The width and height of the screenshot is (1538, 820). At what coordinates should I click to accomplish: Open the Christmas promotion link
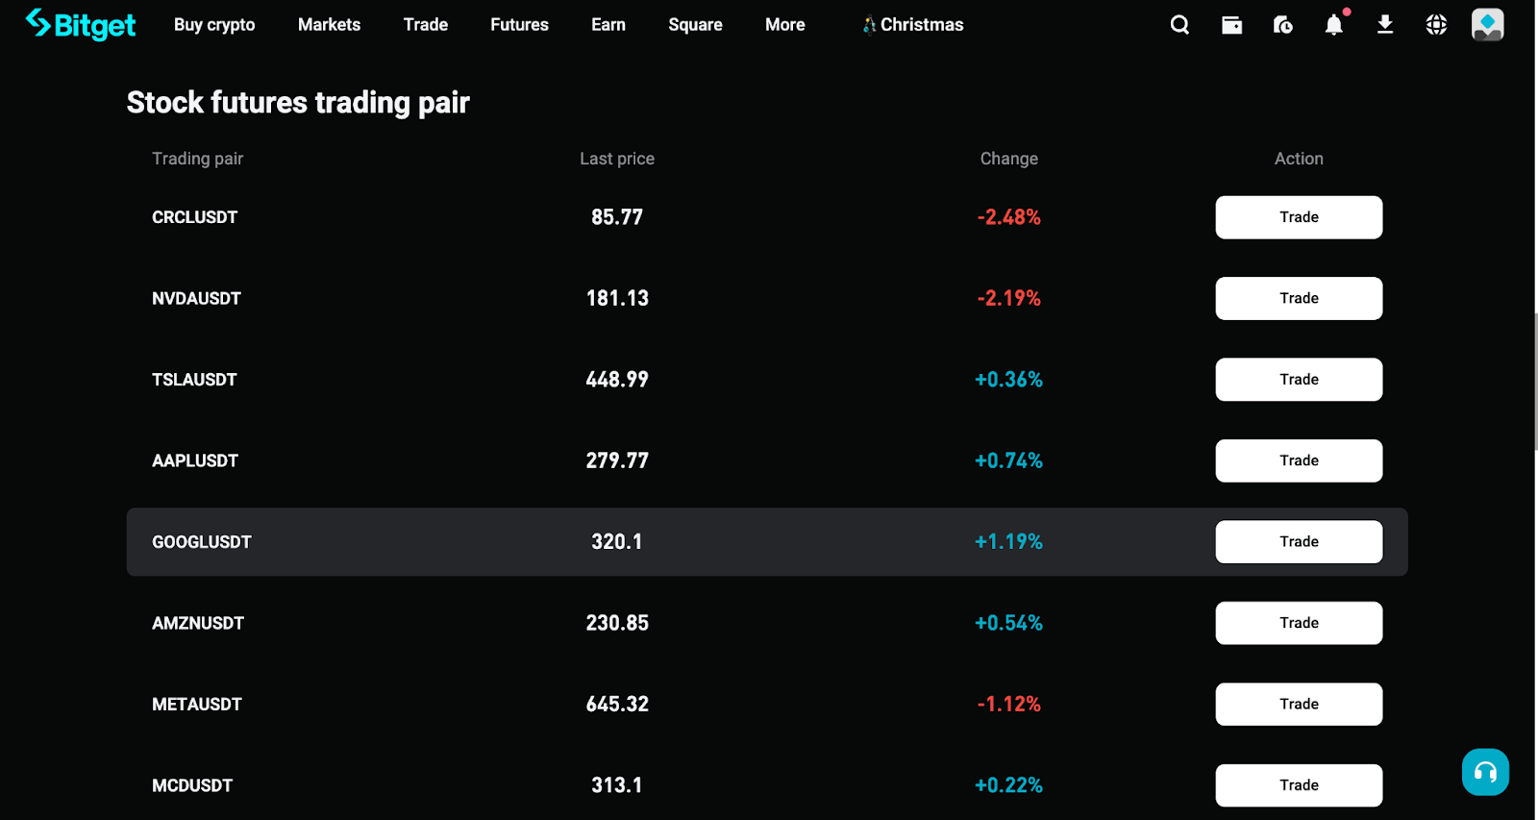tap(913, 25)
